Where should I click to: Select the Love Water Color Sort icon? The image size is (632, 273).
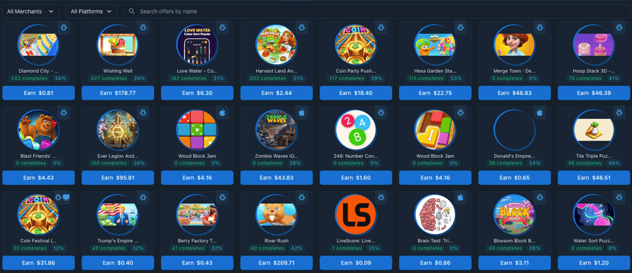tap(197, 45)
